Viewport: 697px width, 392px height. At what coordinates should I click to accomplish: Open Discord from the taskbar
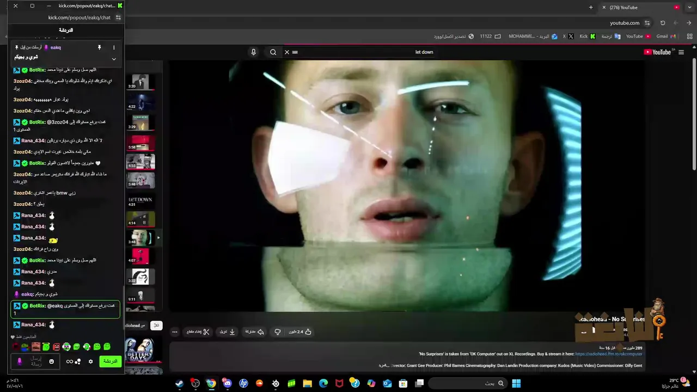(228, 383)
